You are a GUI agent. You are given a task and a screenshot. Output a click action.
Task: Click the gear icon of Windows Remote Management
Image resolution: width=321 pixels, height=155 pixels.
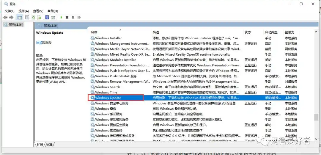tap(92, 82)
